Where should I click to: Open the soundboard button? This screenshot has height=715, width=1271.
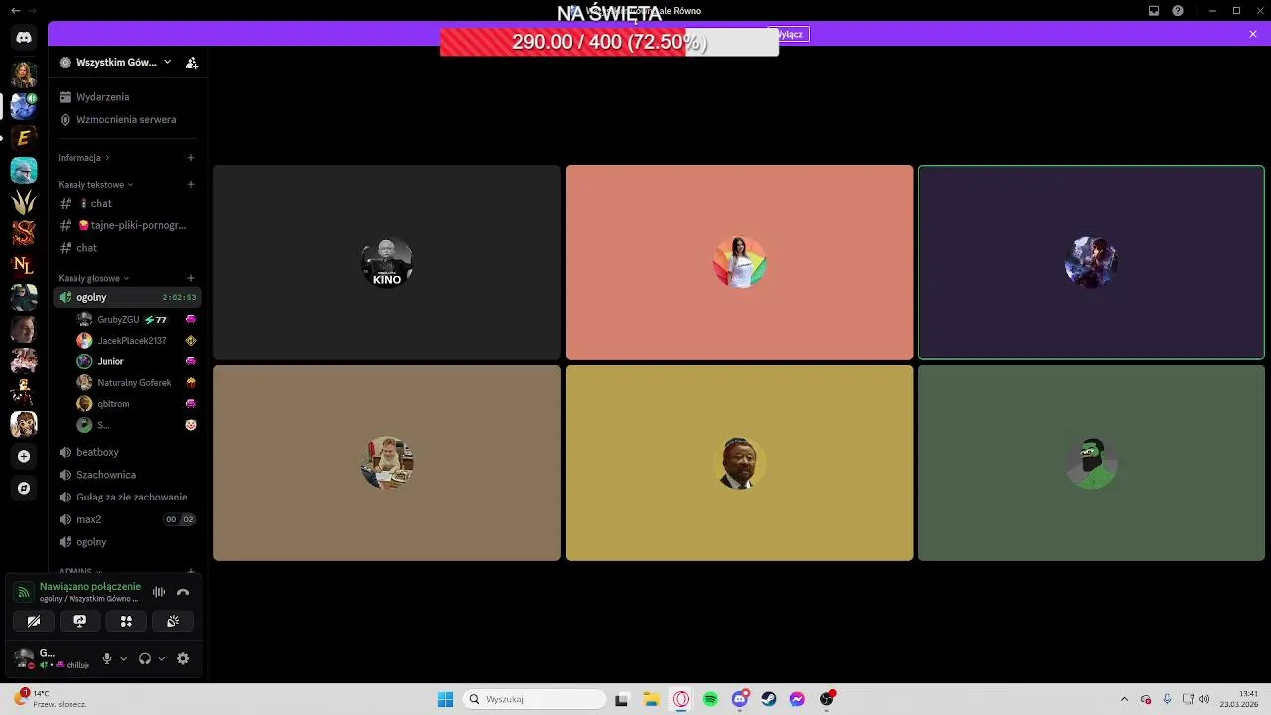[x=173, y=621]
